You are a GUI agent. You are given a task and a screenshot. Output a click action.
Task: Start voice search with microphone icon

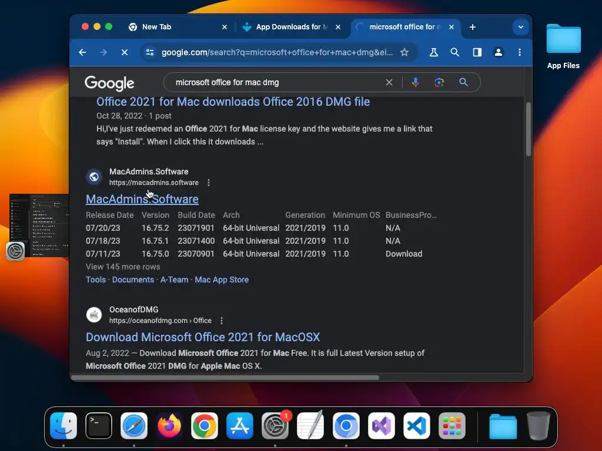click(416, 82)
